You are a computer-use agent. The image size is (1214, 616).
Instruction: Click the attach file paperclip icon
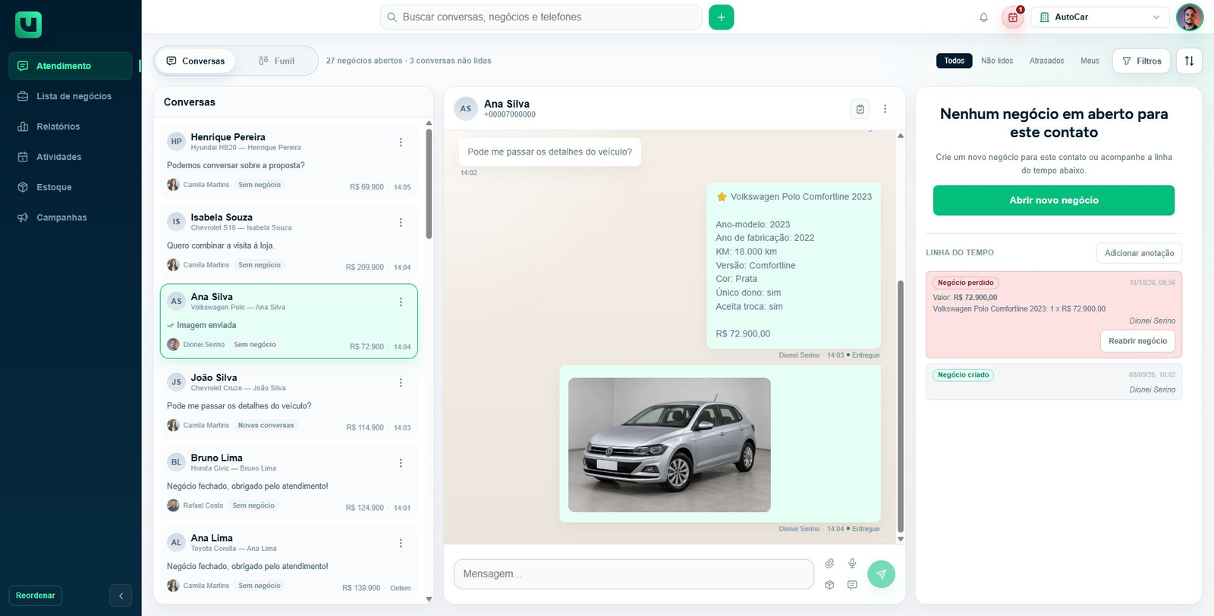[829, 564]
